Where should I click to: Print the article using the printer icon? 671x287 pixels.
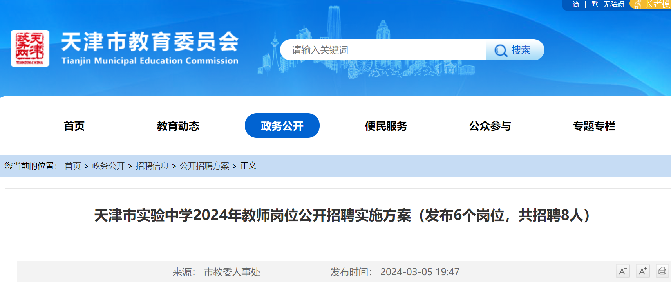[x=662, y=271]
